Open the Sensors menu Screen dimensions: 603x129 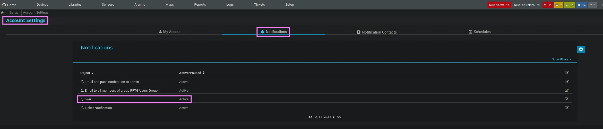pyautogui.click(x=108, y=5)
